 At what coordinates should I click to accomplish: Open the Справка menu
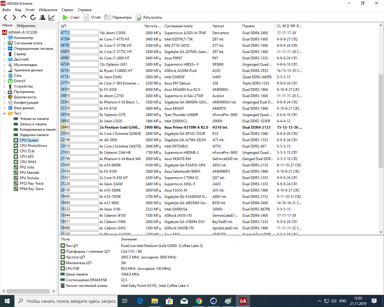tap(85, 10)
